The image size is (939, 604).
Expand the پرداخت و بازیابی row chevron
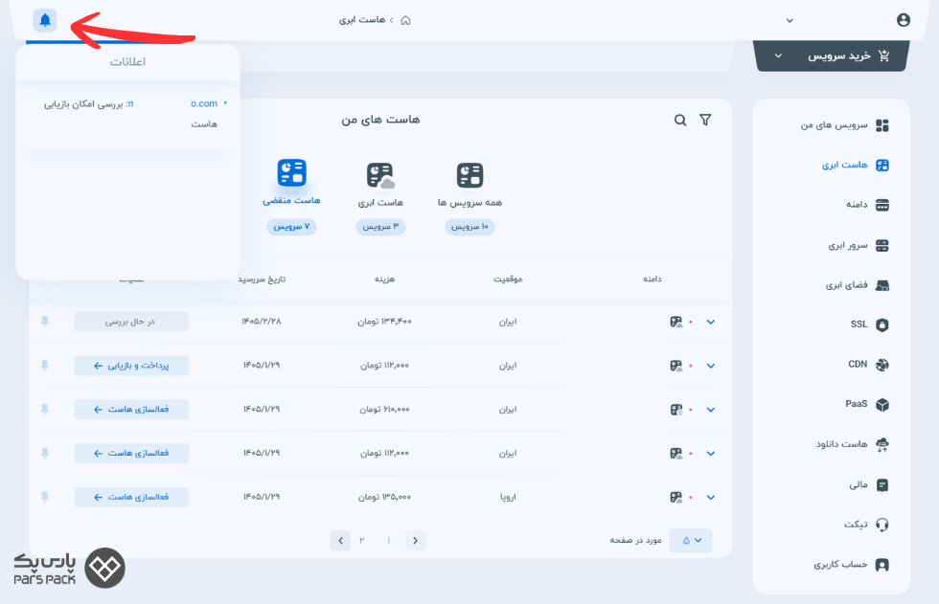711,366
